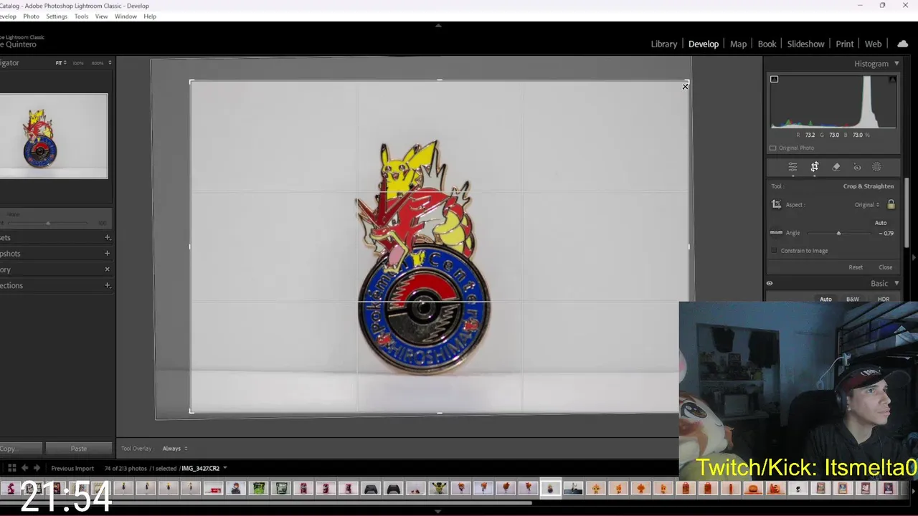This screenshot has width=918, height=516.
Task: Open the Print module
Action: 844,44
